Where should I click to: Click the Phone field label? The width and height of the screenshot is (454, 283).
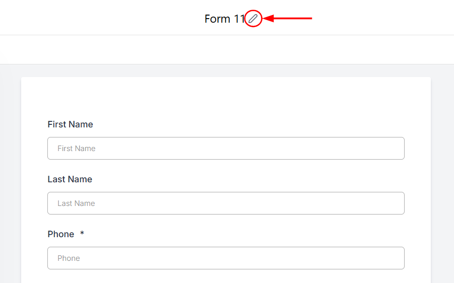pyautogui.click(x=60, y=234)
